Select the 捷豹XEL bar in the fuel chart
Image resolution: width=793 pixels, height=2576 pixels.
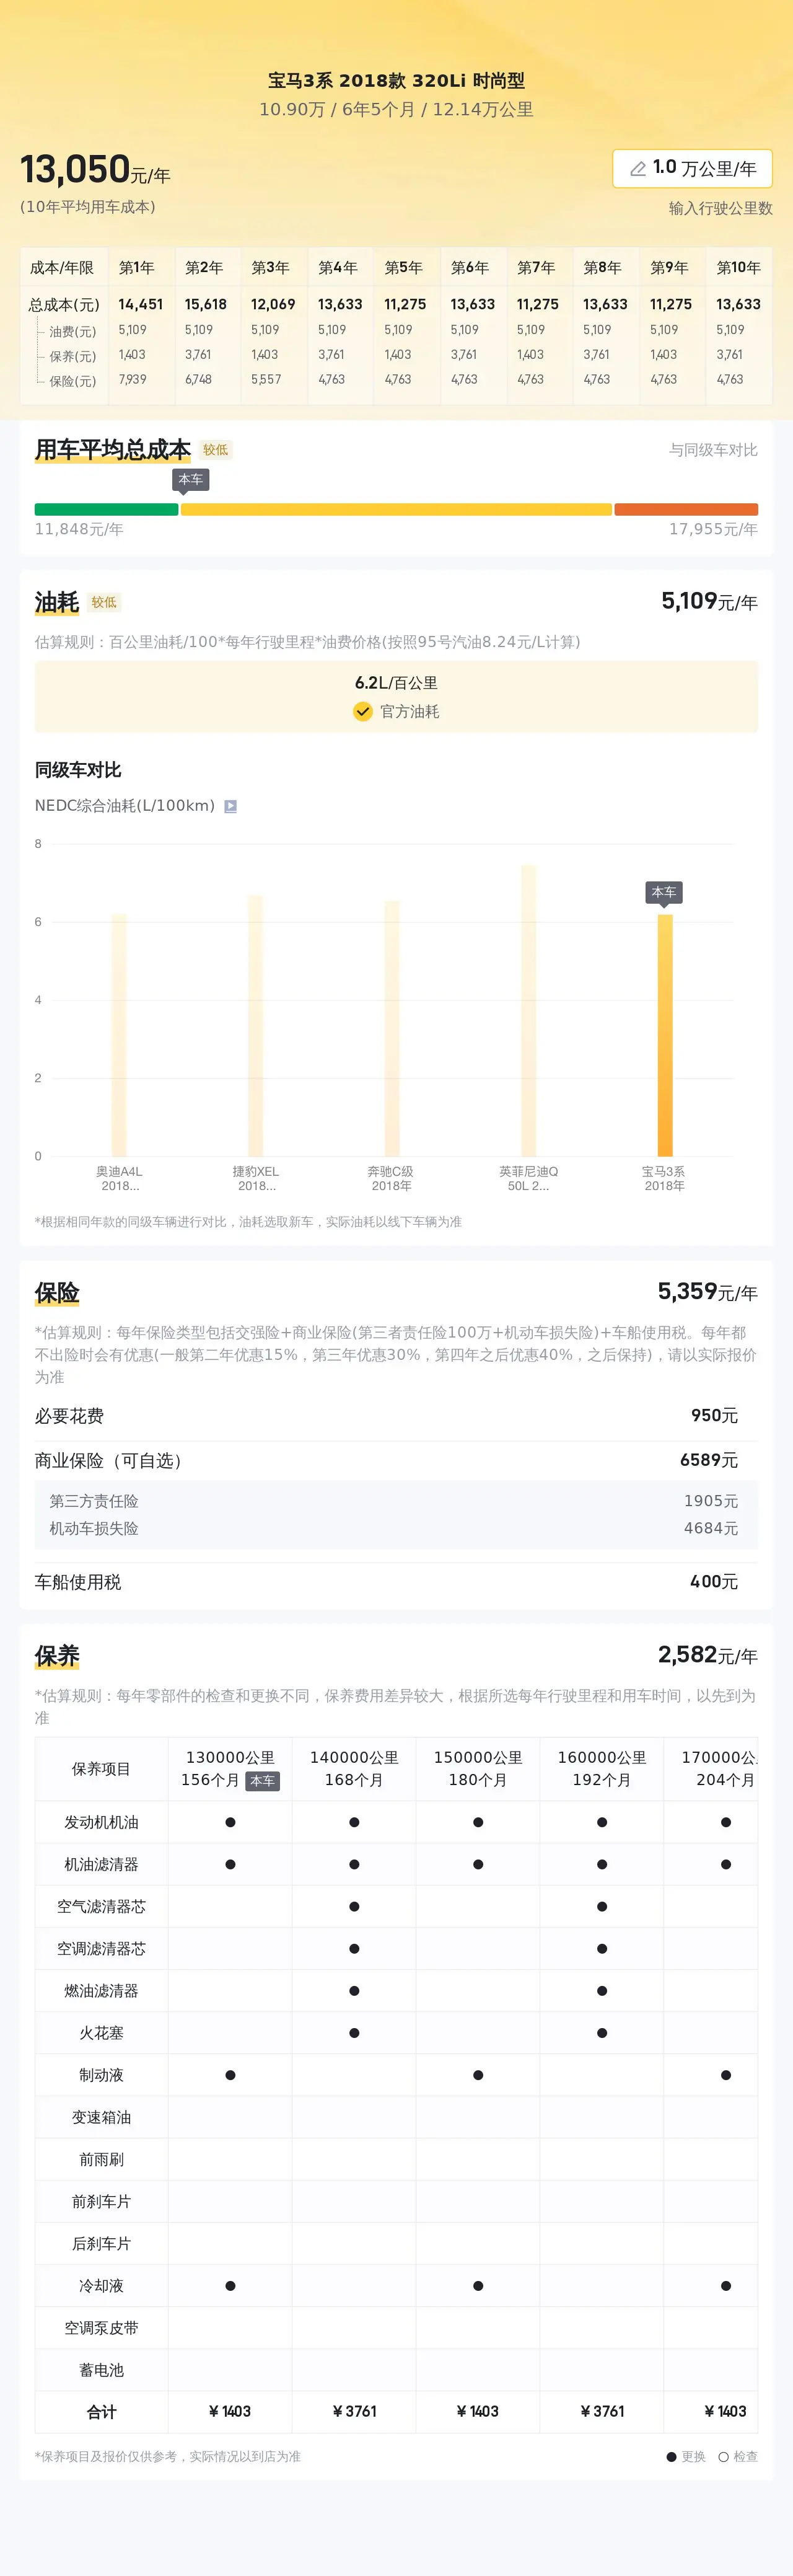click(x=255, y=1025)
